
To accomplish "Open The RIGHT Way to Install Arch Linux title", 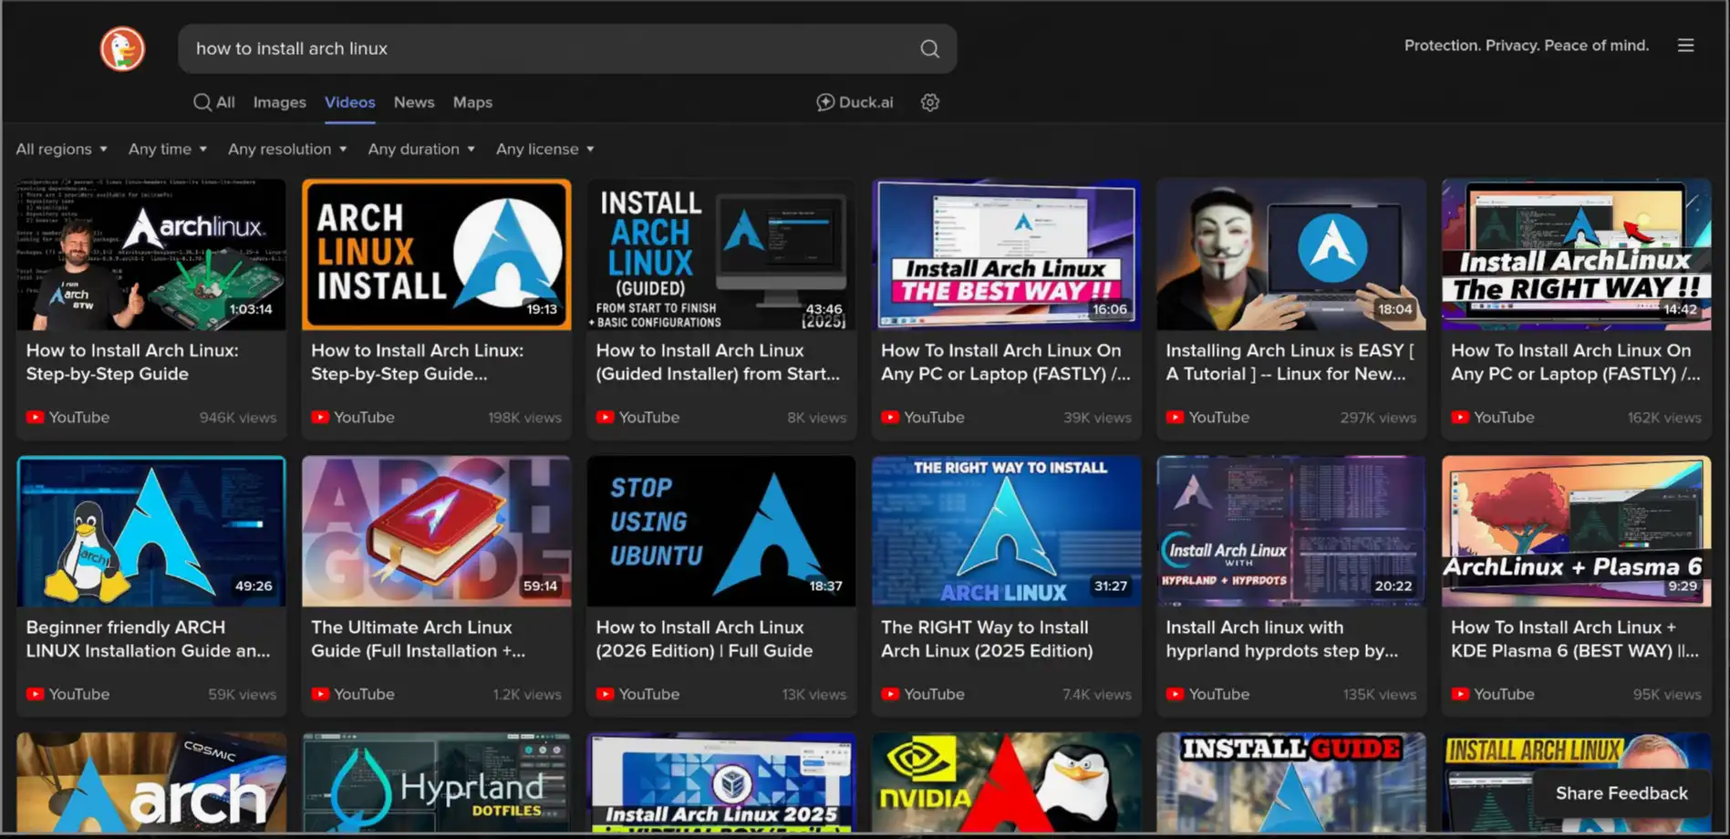I will click(987, 639).
